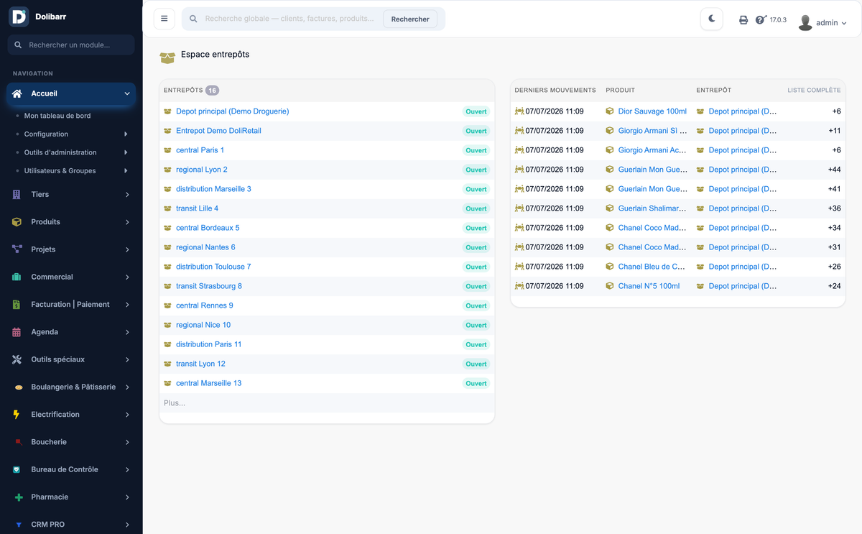The height and width of the screenshot is (534, 862).
Task: Click the Plus... link below warehouses
Action: tap(175, 403)
